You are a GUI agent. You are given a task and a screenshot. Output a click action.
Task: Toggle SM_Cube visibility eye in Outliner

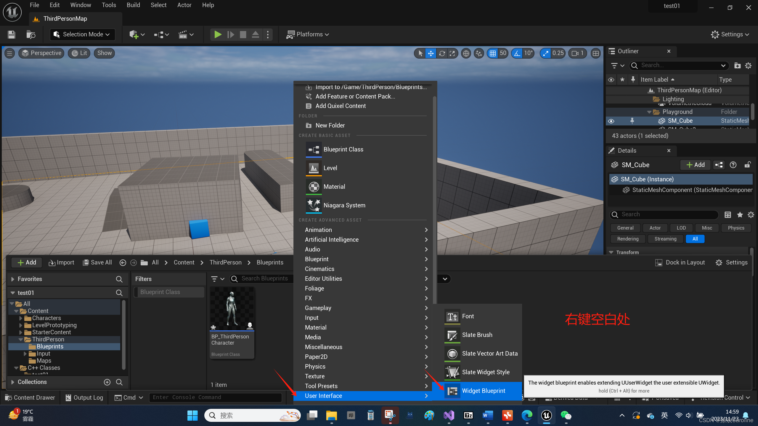(611, 121)
